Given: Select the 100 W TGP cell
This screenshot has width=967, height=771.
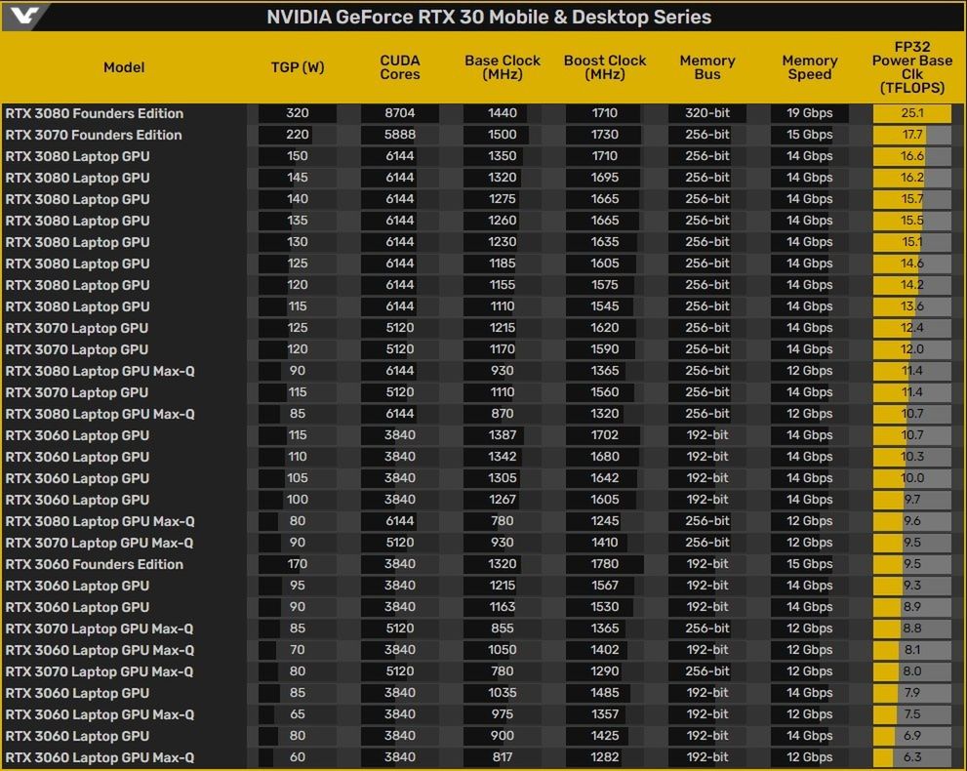Looking at the screenshot, I should [x=298, y=500].
